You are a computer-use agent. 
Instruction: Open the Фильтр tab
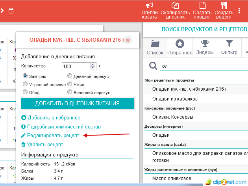229,47
